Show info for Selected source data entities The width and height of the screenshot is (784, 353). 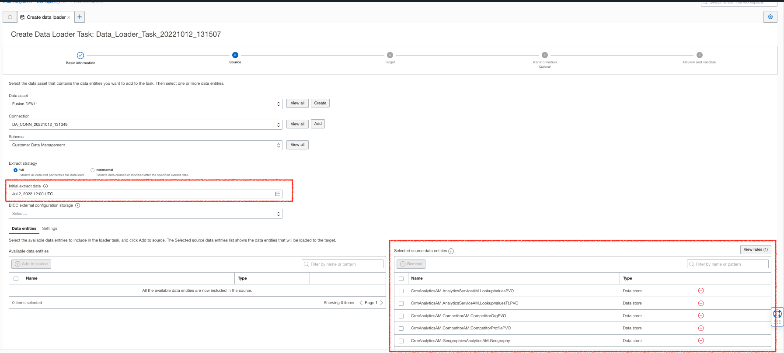coord(451,251)
